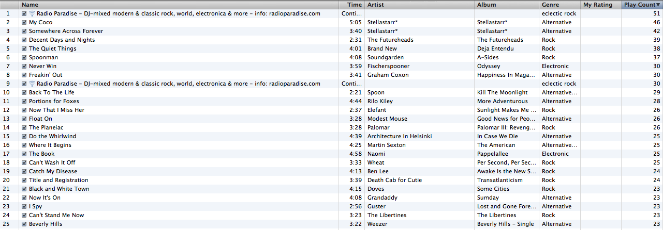Screen dimensions: 663x230
Task: Select Freakin' Out song
Action: [45, 75]
